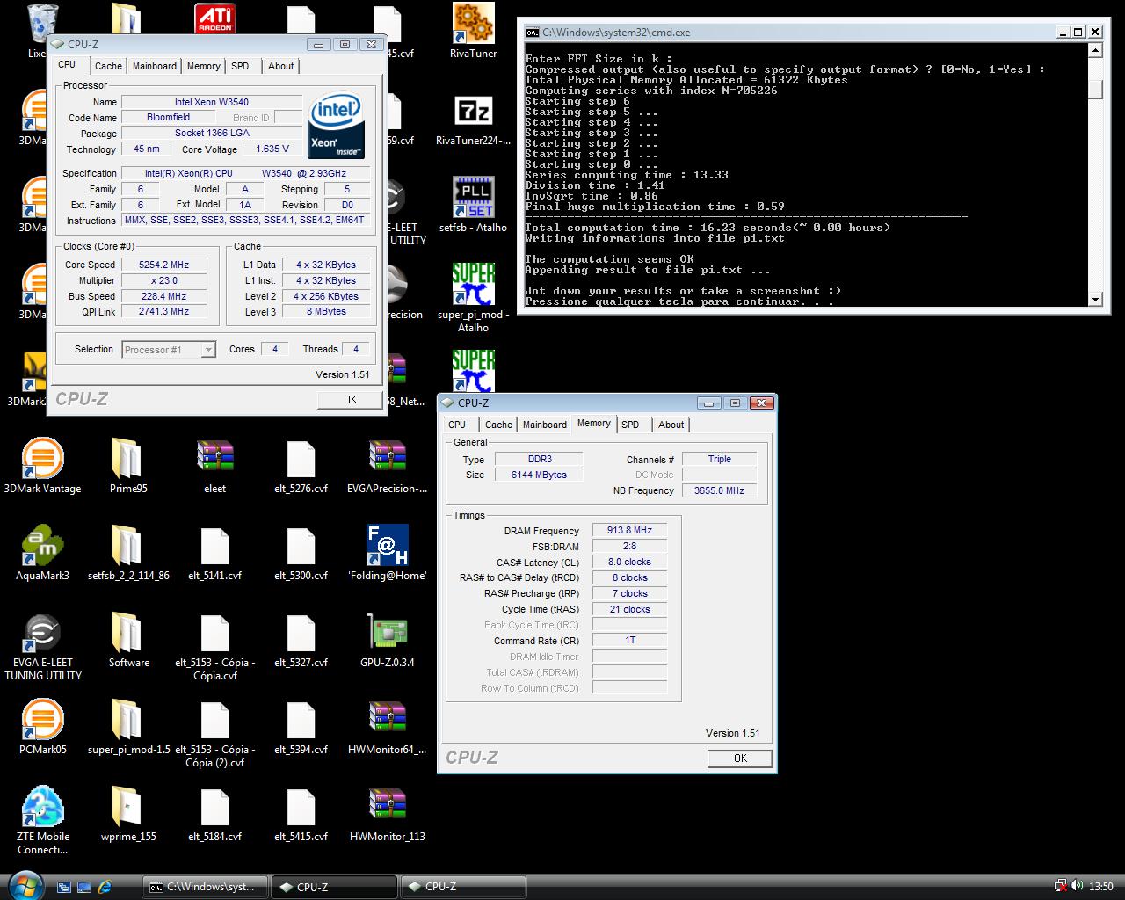Click the taskbar clock showing 13:50
This screenshot has height=900, width=1125.
[x=1100, y=887]
